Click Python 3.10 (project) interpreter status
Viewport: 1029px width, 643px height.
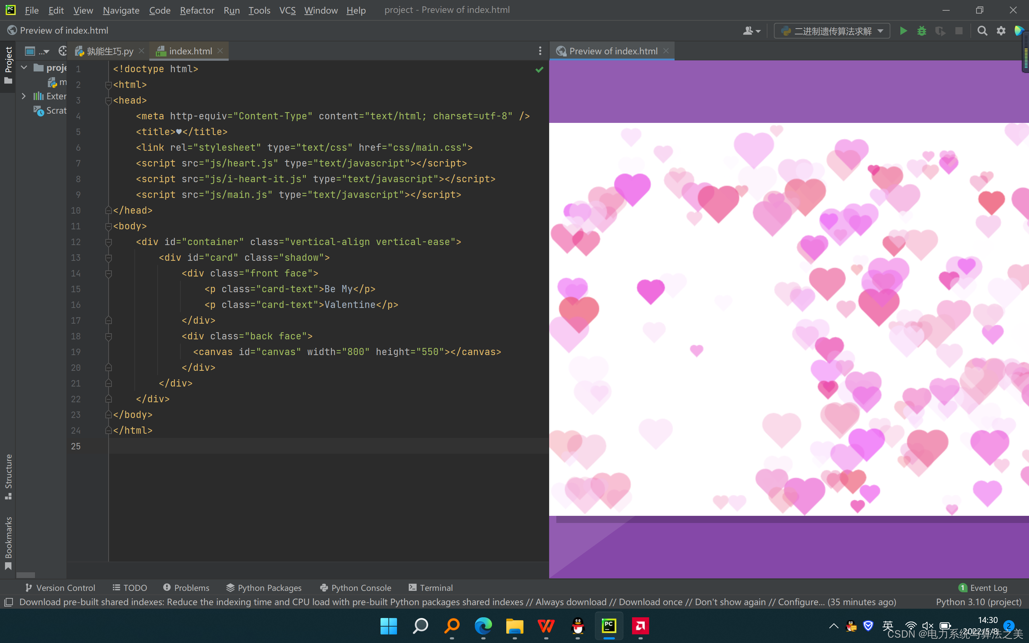point(978,602)
